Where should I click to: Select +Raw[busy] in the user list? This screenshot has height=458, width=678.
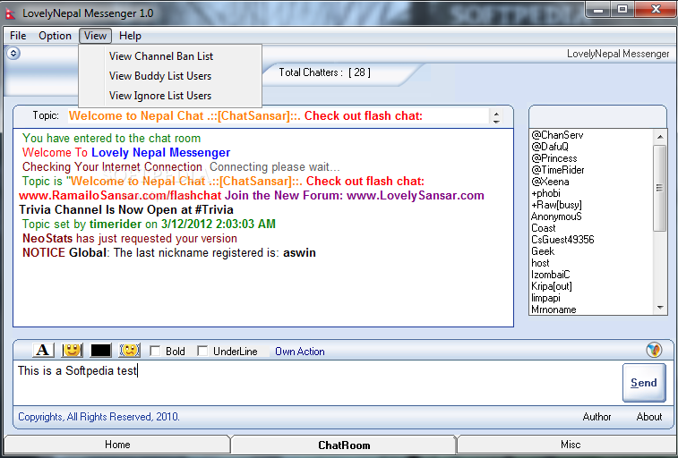pos(556,205)
